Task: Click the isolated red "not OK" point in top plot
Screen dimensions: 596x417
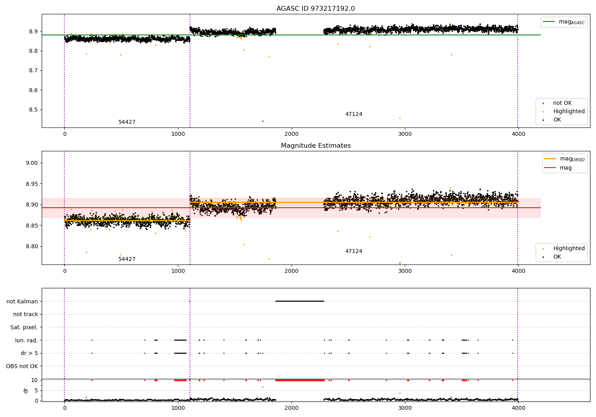Action: click(263, 121)
